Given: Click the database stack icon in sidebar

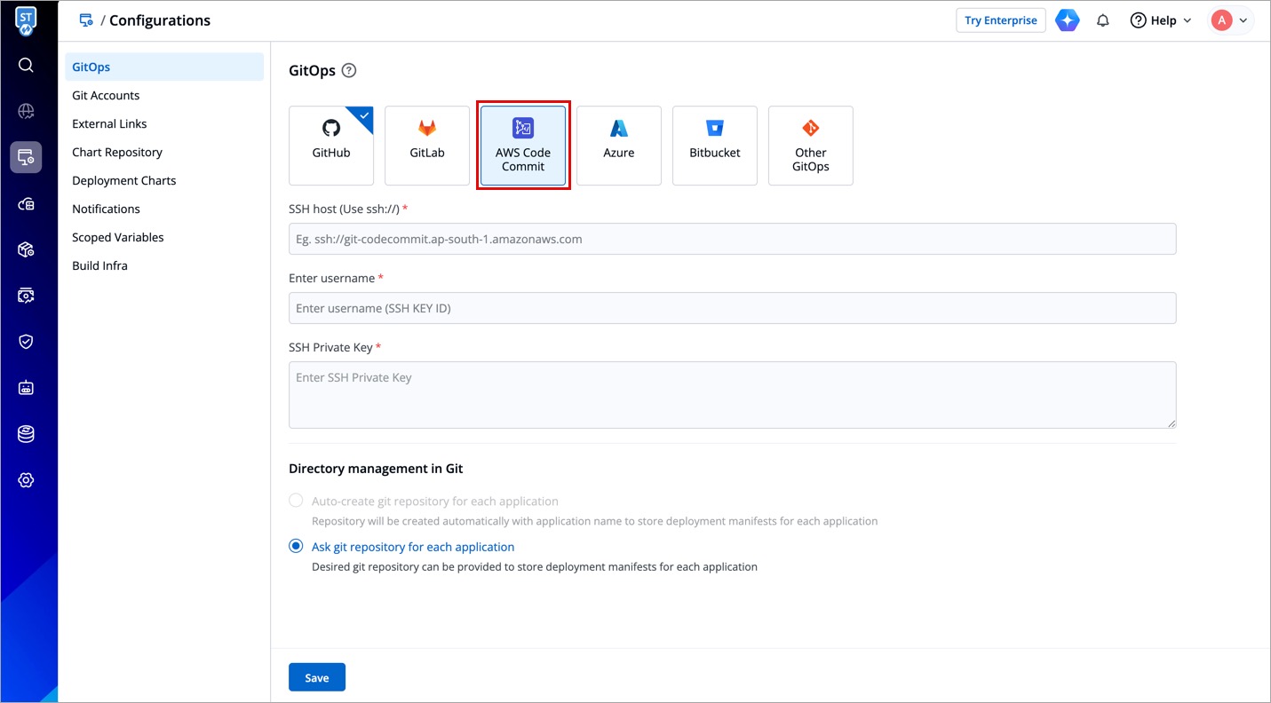Looking at the screenshot, I should (x=26, y=434).
